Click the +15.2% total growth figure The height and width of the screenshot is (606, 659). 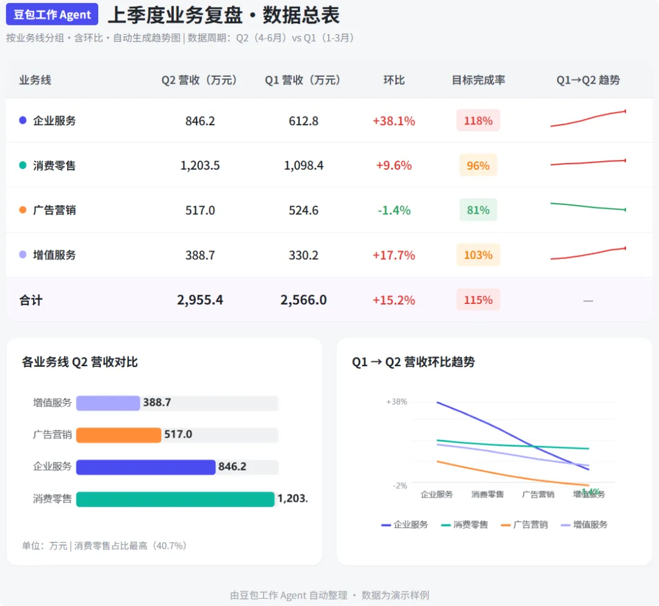click(x=394, y=300)
